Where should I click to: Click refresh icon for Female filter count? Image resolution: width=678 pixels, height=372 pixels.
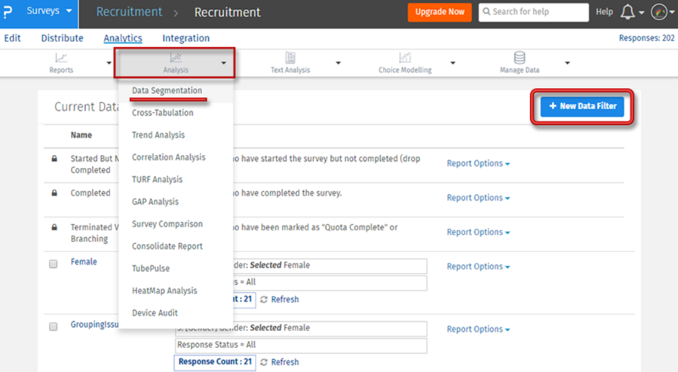tap(264, 300)
